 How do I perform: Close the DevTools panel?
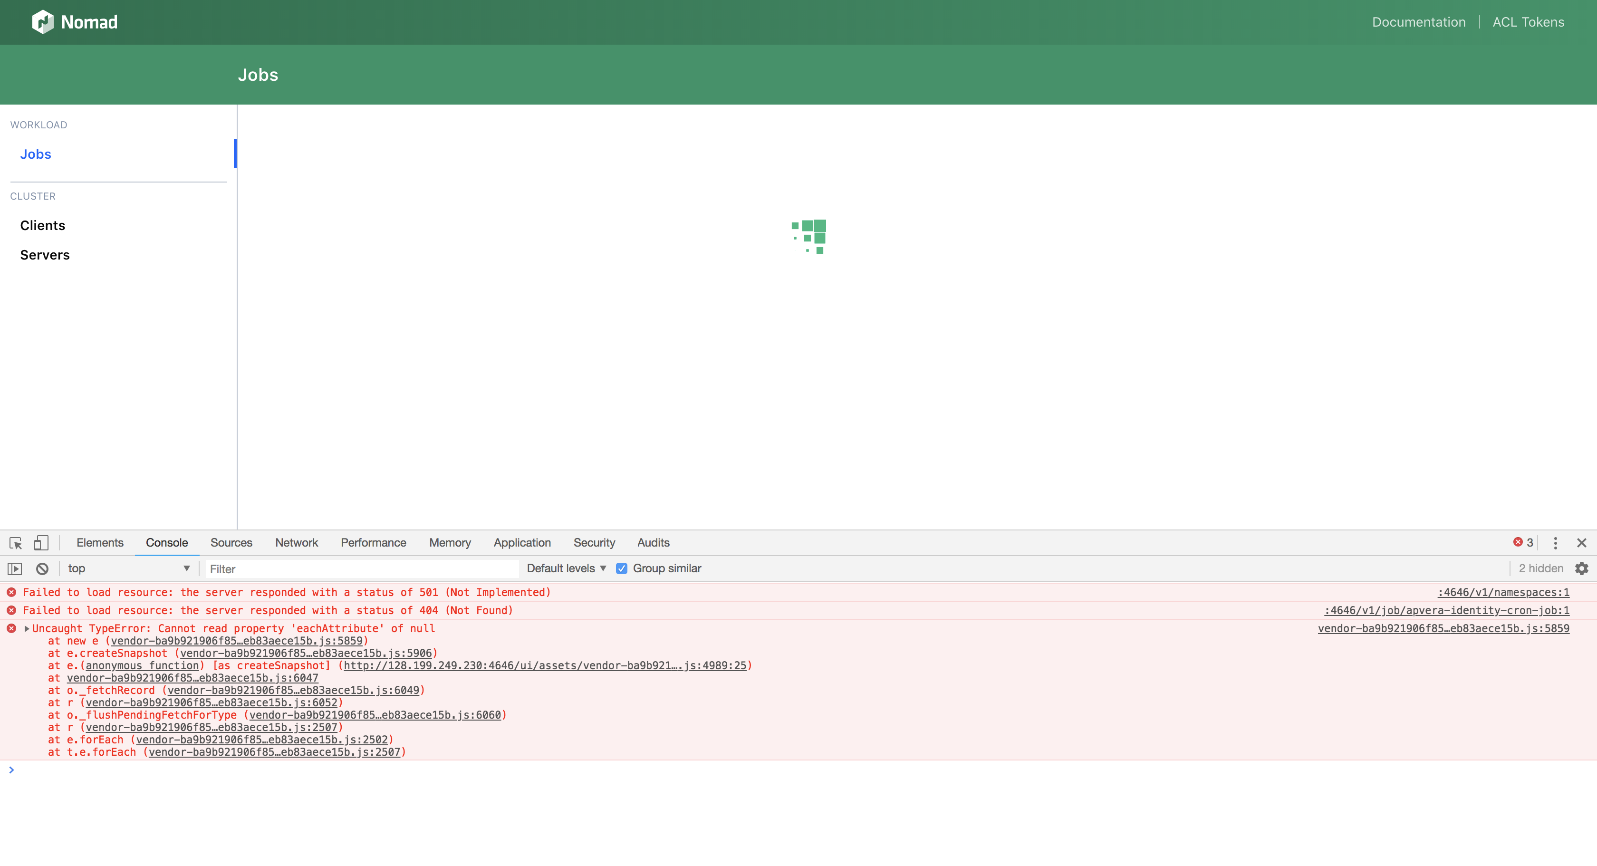[x=1581, y=543]
